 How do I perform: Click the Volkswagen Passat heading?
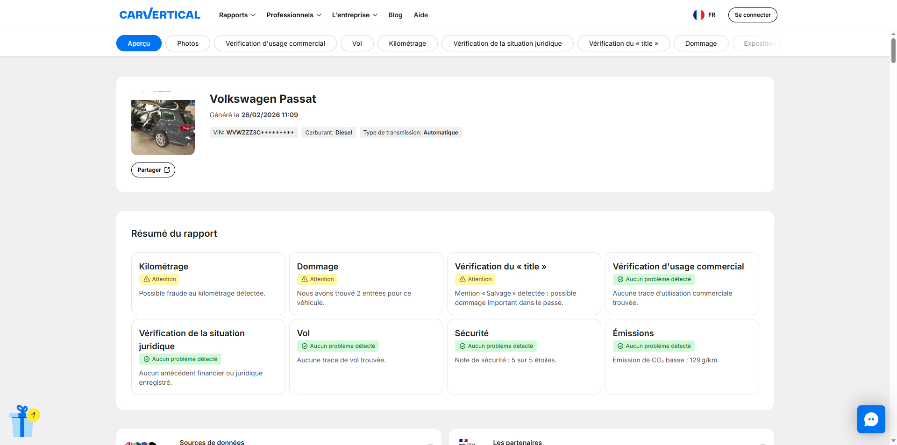(263, 99)
